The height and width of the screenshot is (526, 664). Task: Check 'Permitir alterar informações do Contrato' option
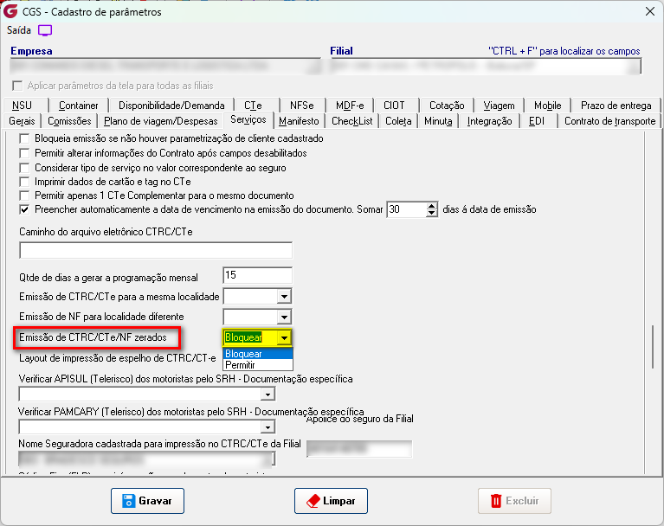click(x=24, y=153)
